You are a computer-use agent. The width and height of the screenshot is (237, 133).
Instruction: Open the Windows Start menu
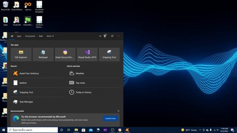click(x=3, y=130)
